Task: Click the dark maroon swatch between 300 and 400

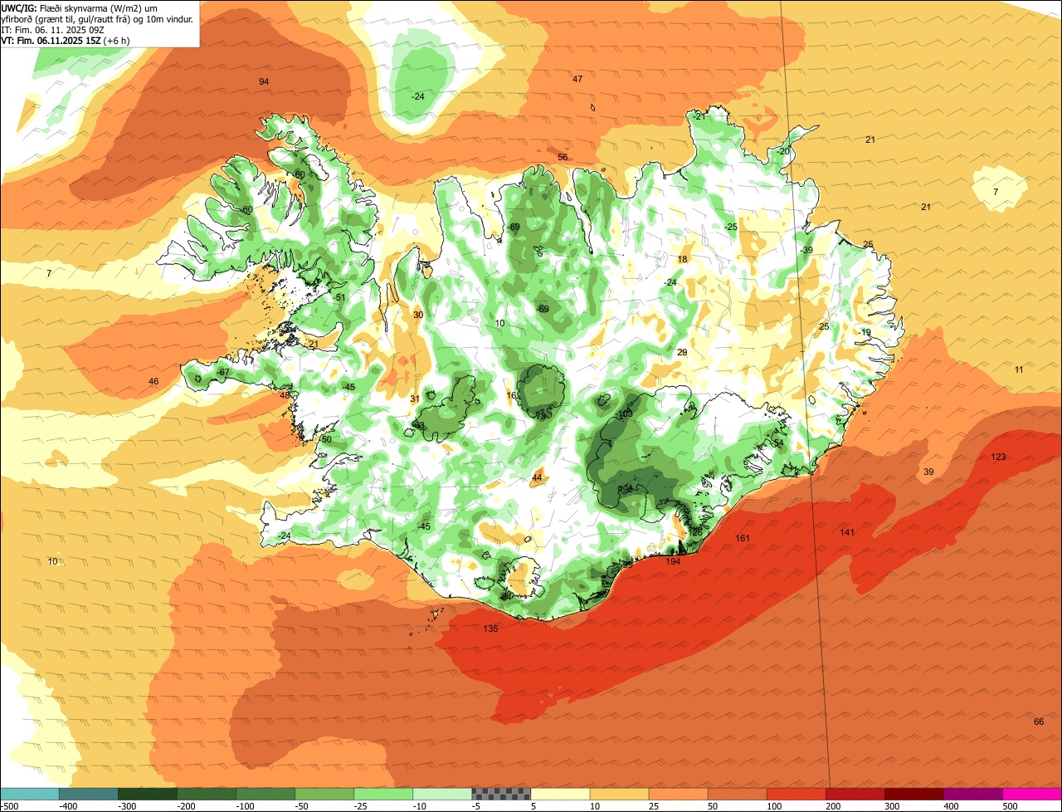Action: pyautogui.click(x=913, y=794)
